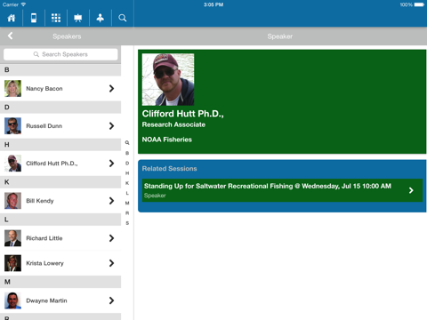Image resolution: width=427 pixels, height=320 pixels.
Task: Select Richard Little's photo thumbnail
Action: [12, 238]
